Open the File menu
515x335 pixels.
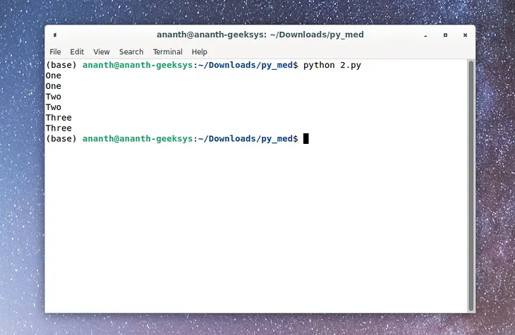click(55, 52)
